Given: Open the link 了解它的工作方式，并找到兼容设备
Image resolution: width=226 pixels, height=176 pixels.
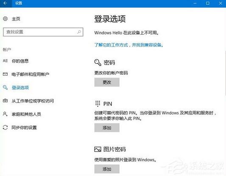Looking at the screenshot, I should (x=129, y=45).
